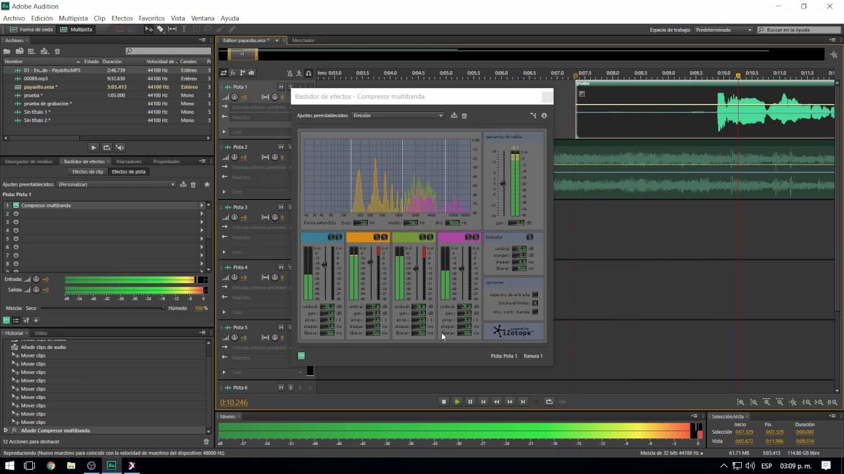Mute Pista 6 with the M button
Image resolution: width=844 pixels, height=474 pixels.
[281, 388]
